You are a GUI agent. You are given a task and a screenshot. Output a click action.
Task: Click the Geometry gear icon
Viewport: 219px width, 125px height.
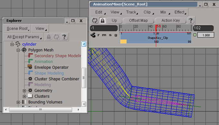(30, 90)
